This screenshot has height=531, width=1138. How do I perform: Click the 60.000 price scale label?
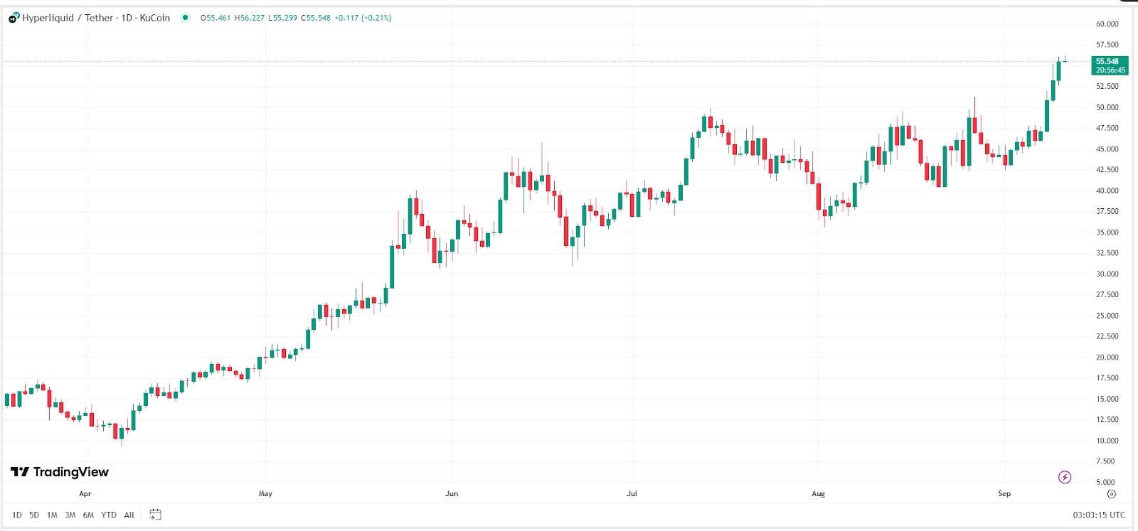1107,24
